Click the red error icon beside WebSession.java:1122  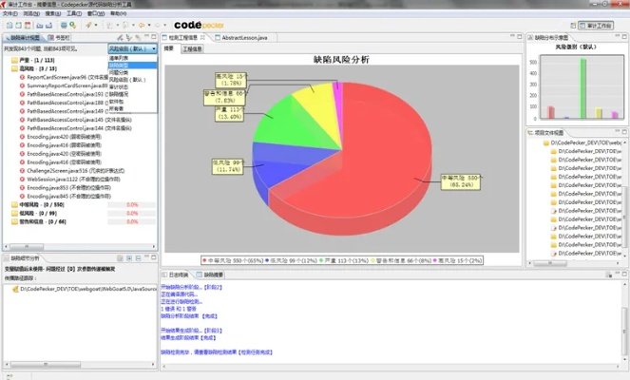pos(22,178)
